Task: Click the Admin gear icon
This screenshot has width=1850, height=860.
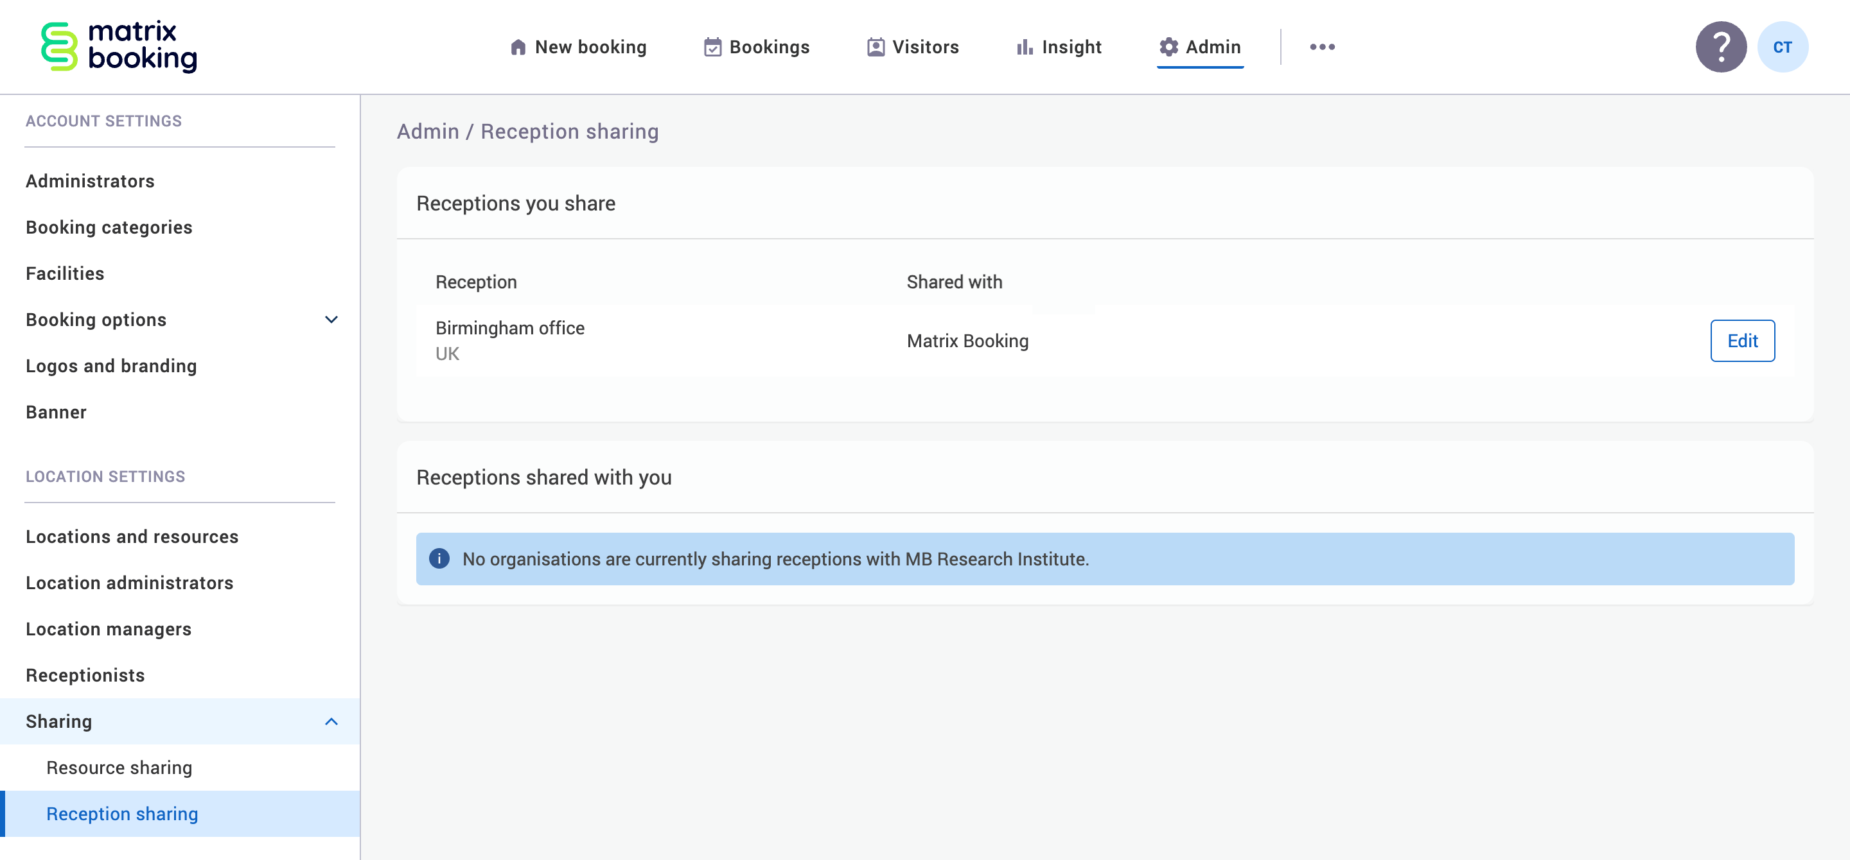Action: (x=1168, y=47)
